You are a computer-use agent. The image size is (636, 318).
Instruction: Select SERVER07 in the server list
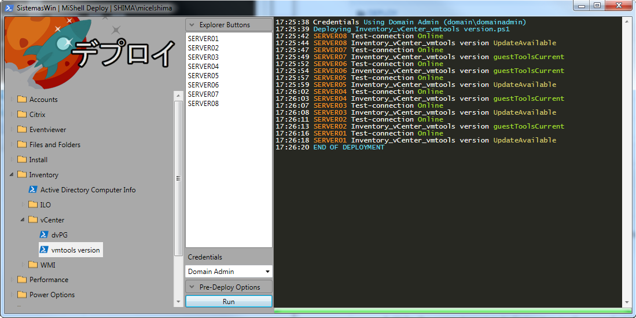203,94
